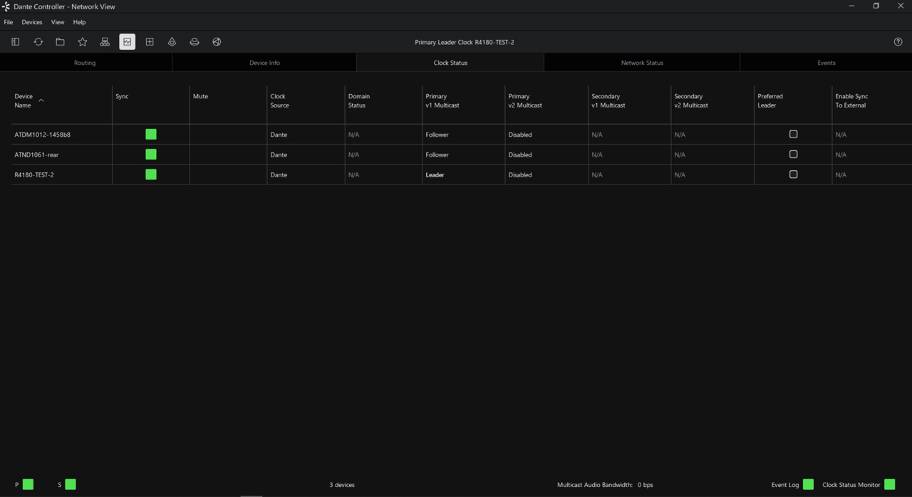The height and width of the screenshot is (497, 912).
Task: Click the stacked disc icon in toolbar
Action: (195, 42)
